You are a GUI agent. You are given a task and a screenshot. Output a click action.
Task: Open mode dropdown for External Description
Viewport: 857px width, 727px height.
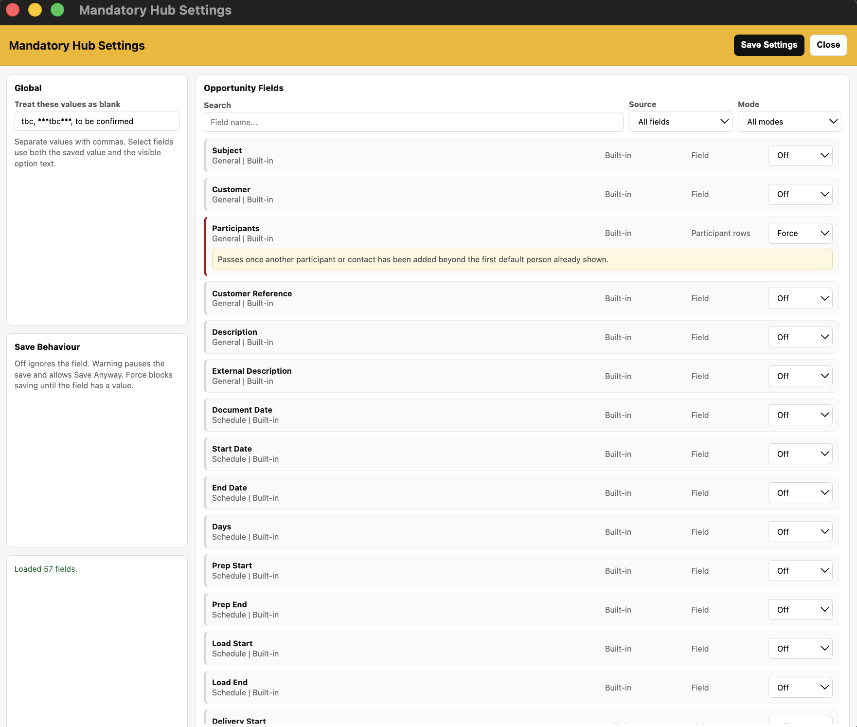pos(800,376)
